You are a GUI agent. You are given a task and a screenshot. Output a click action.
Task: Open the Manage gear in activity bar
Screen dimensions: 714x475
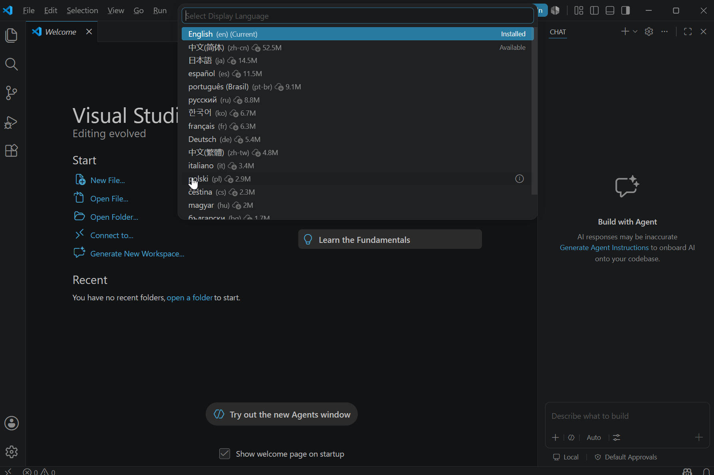(12, 452)
